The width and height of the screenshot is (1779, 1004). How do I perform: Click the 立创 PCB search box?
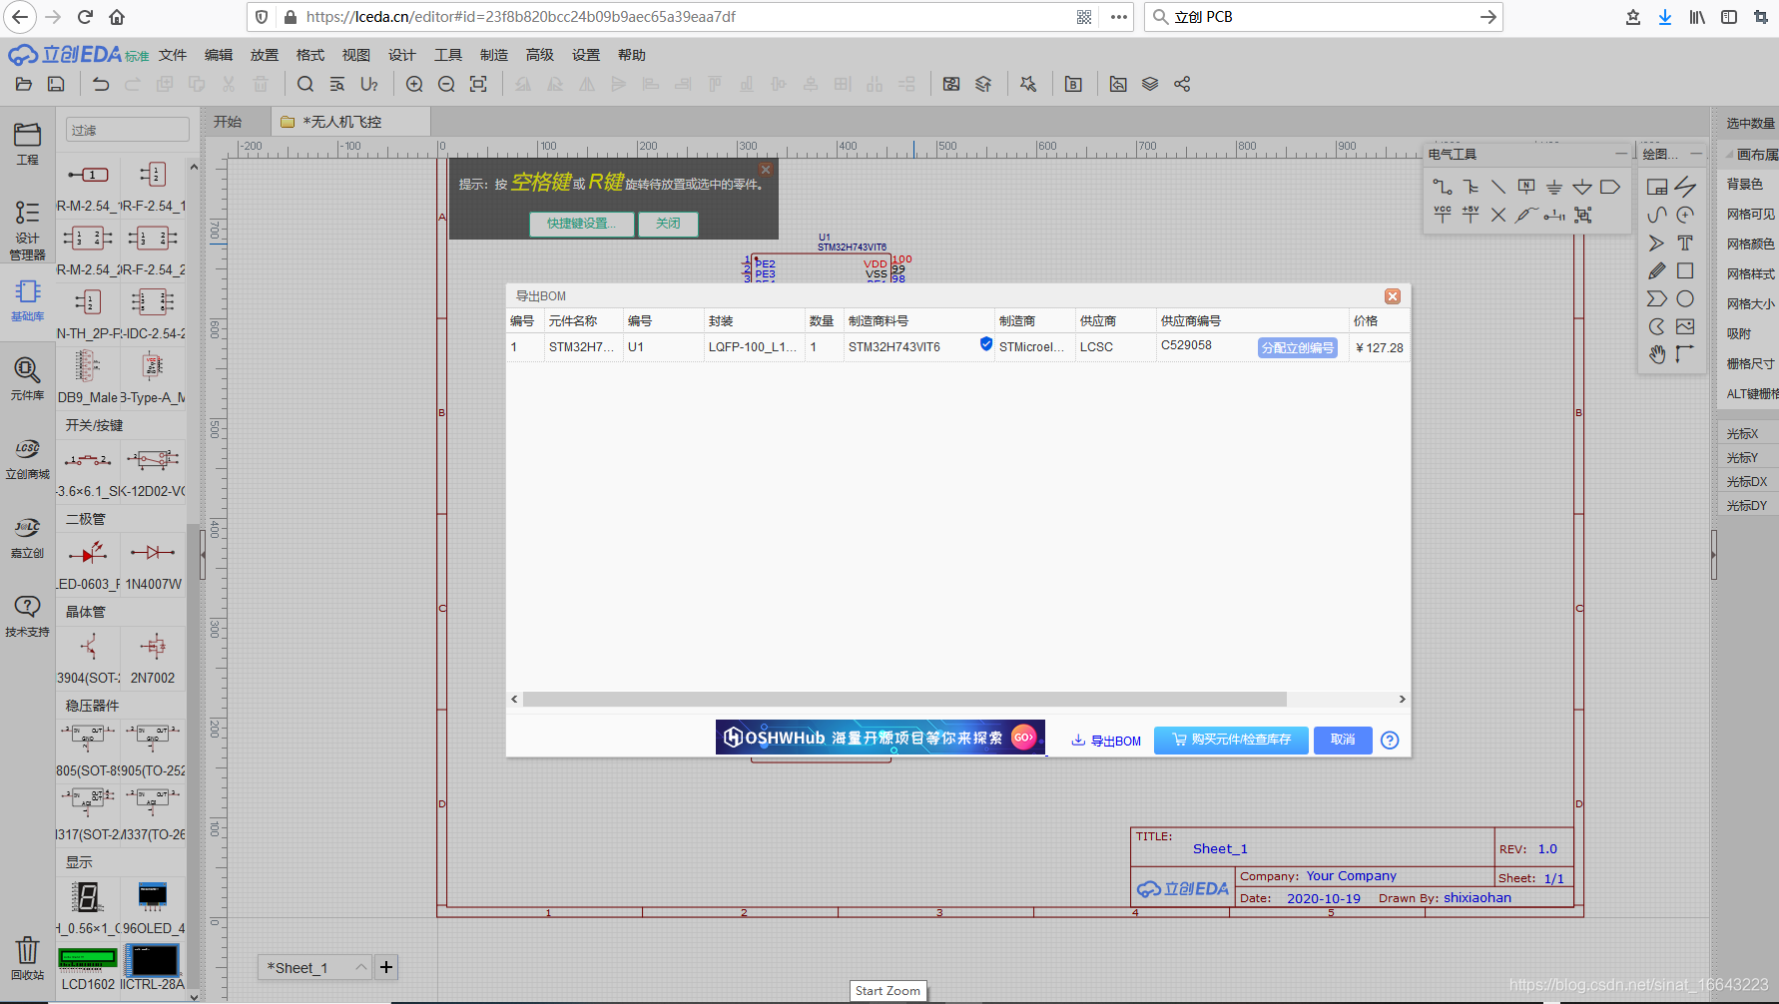(1323, 17)
